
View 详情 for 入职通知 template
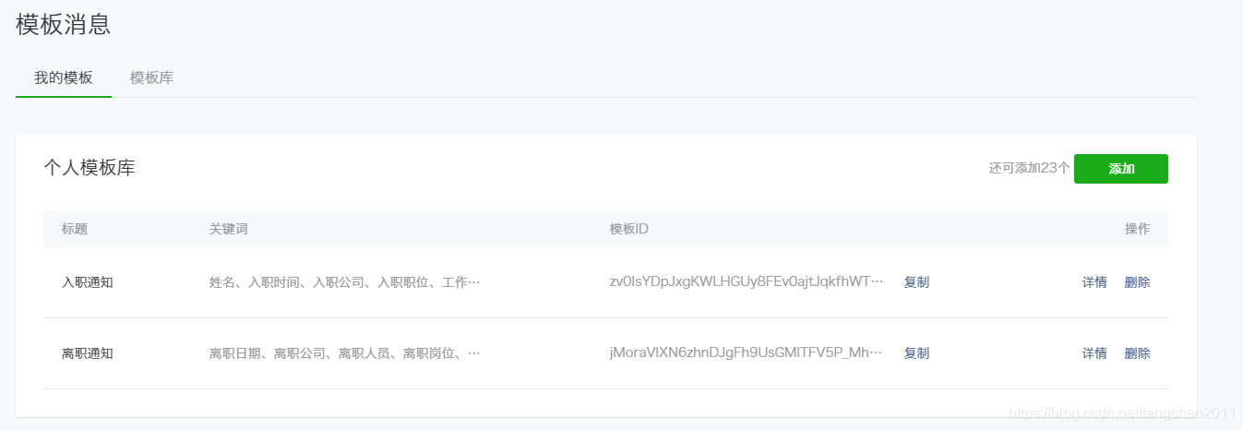1094,282
